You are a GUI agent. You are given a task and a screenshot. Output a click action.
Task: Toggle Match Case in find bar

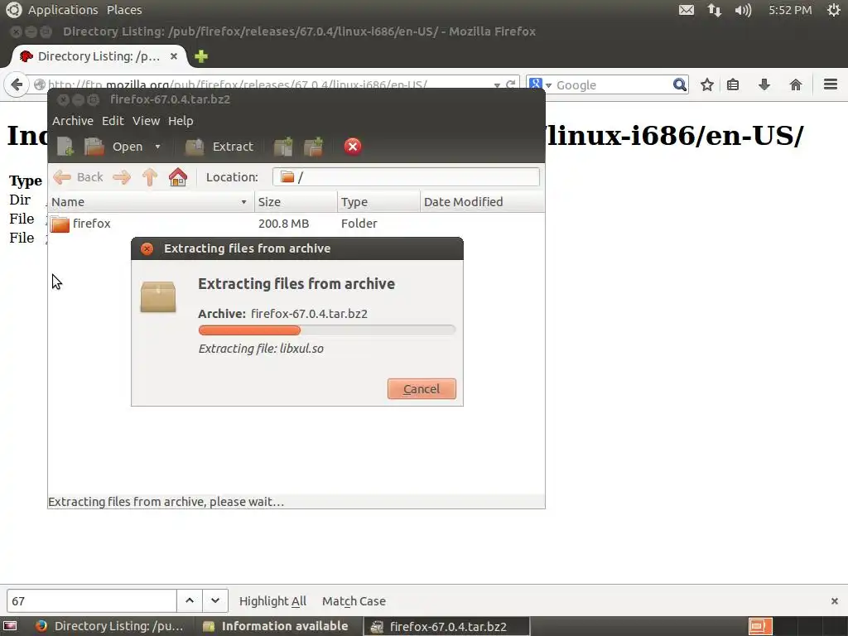tap(354, 601)
